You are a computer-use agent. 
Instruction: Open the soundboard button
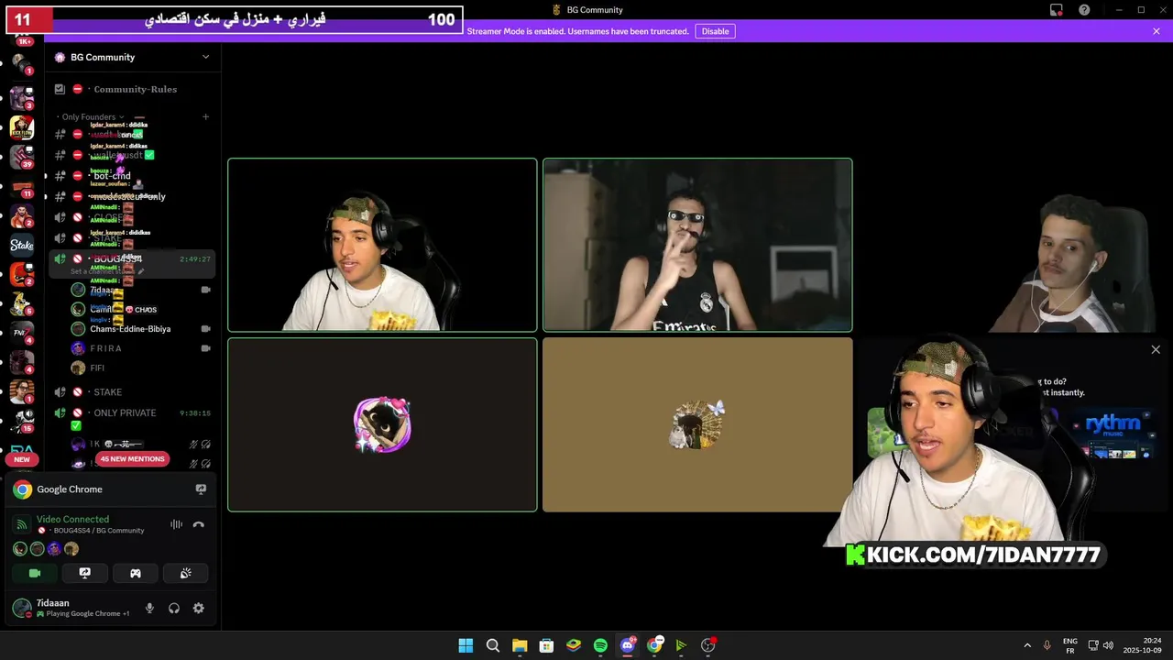[x=185, y=573]
